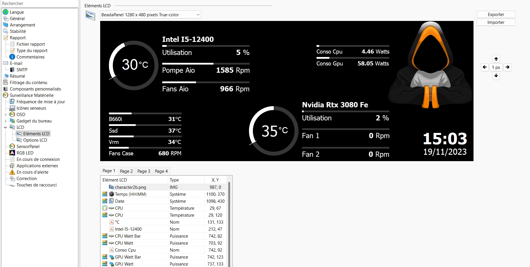Open the BeadaPanel LCD type dropdown

click(x=151, y=15)
